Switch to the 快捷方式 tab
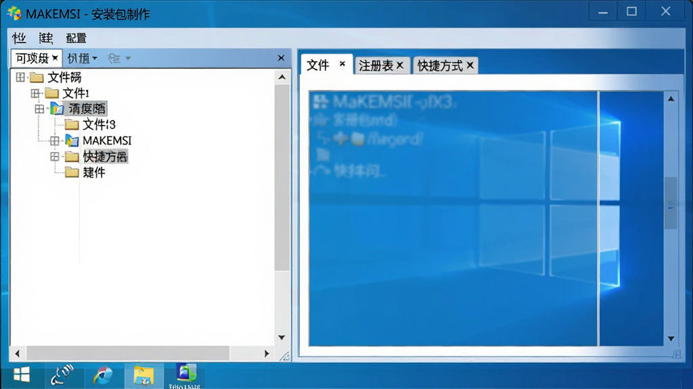This screenshot has width=693, height=389. click(440, 66)
